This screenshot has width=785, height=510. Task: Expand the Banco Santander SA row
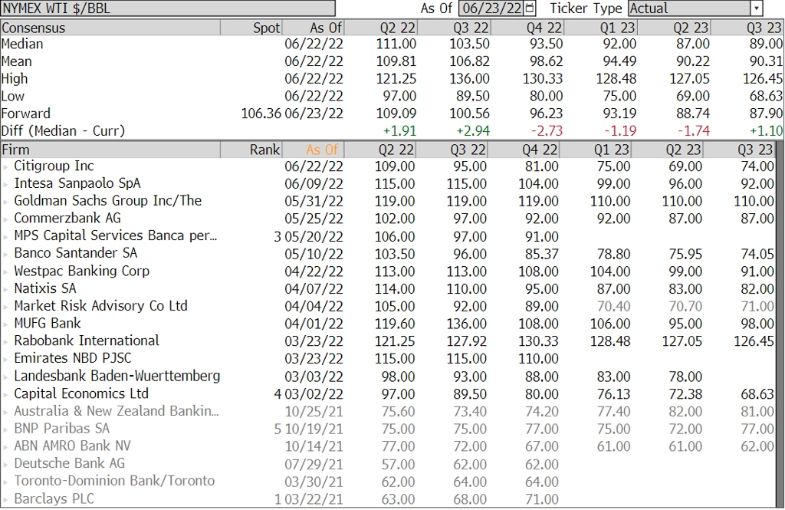[x=5, y=255]
